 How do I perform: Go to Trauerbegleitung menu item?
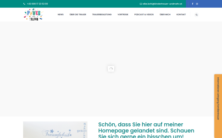tap(102, 14)
